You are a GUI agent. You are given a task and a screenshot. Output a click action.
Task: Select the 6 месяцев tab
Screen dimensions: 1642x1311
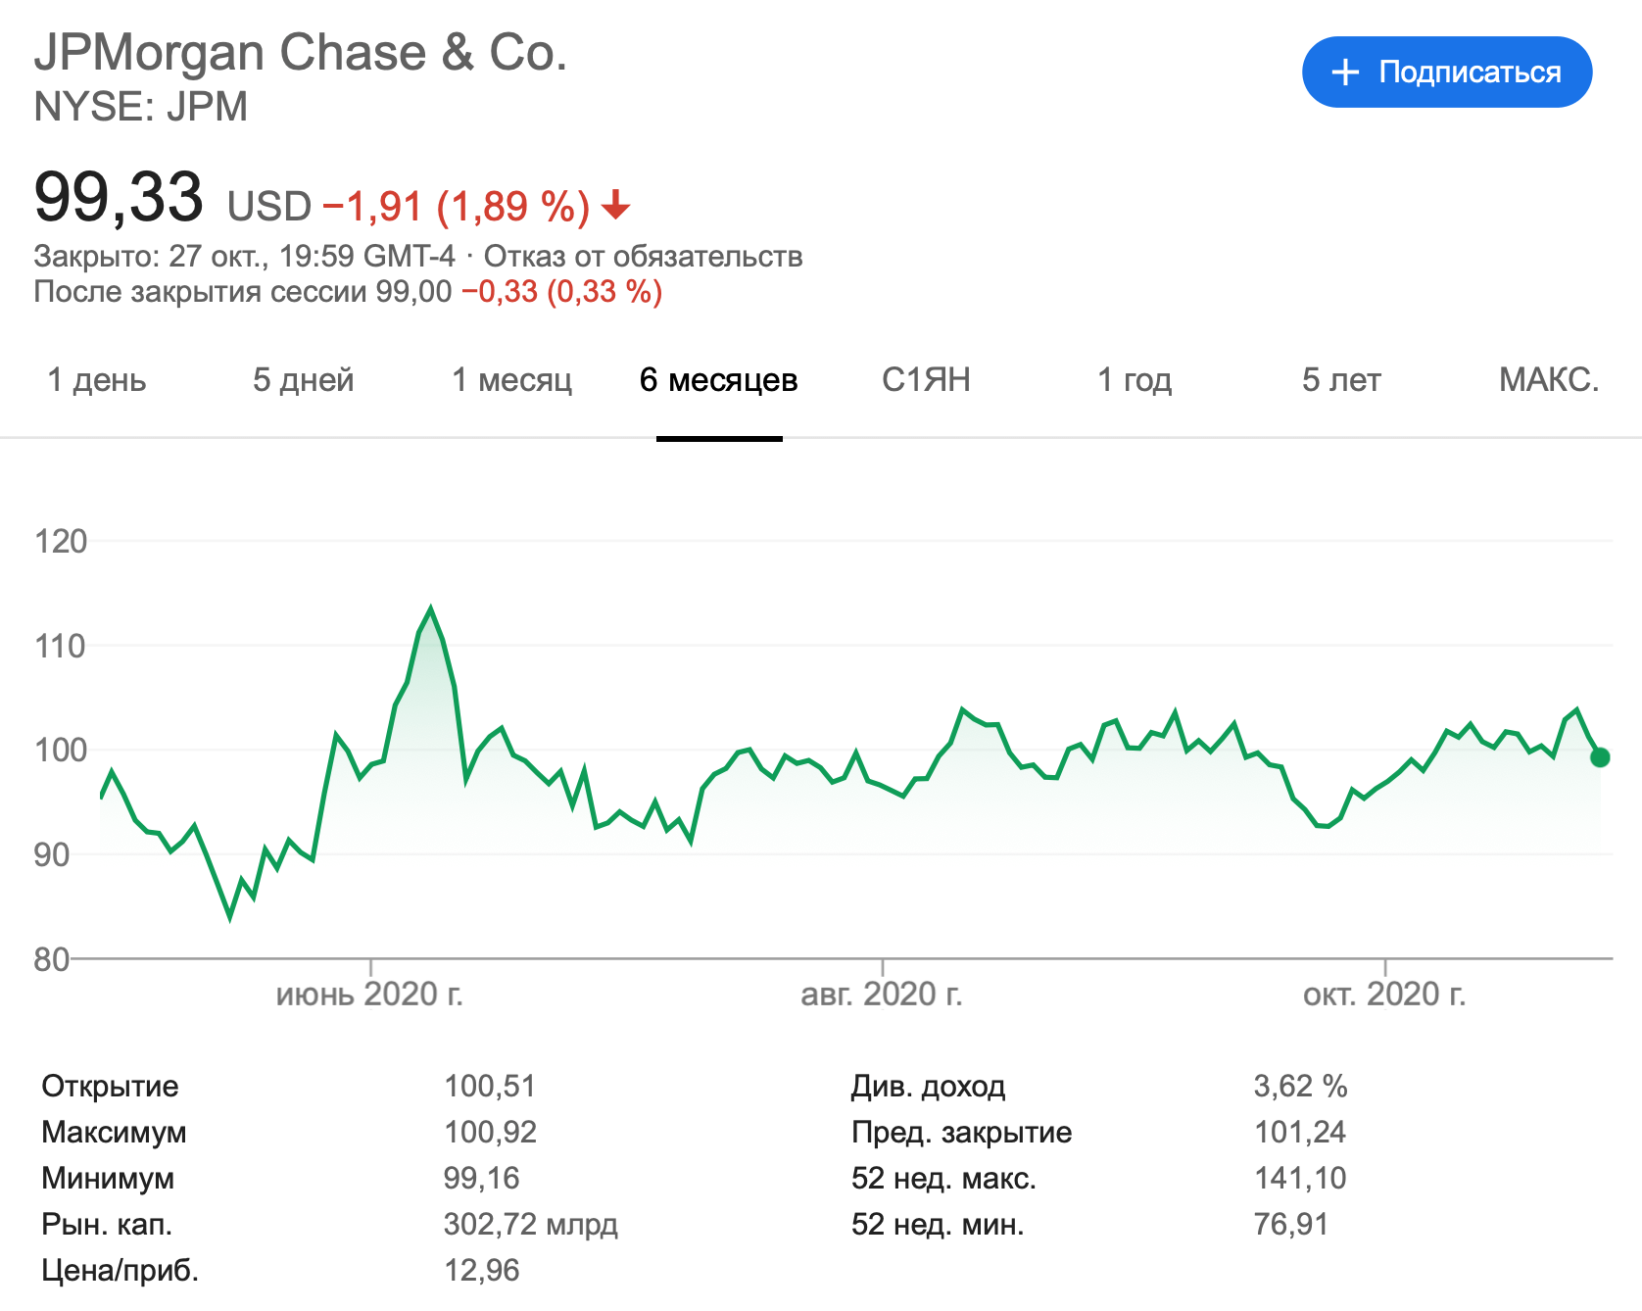pos(719,380)
